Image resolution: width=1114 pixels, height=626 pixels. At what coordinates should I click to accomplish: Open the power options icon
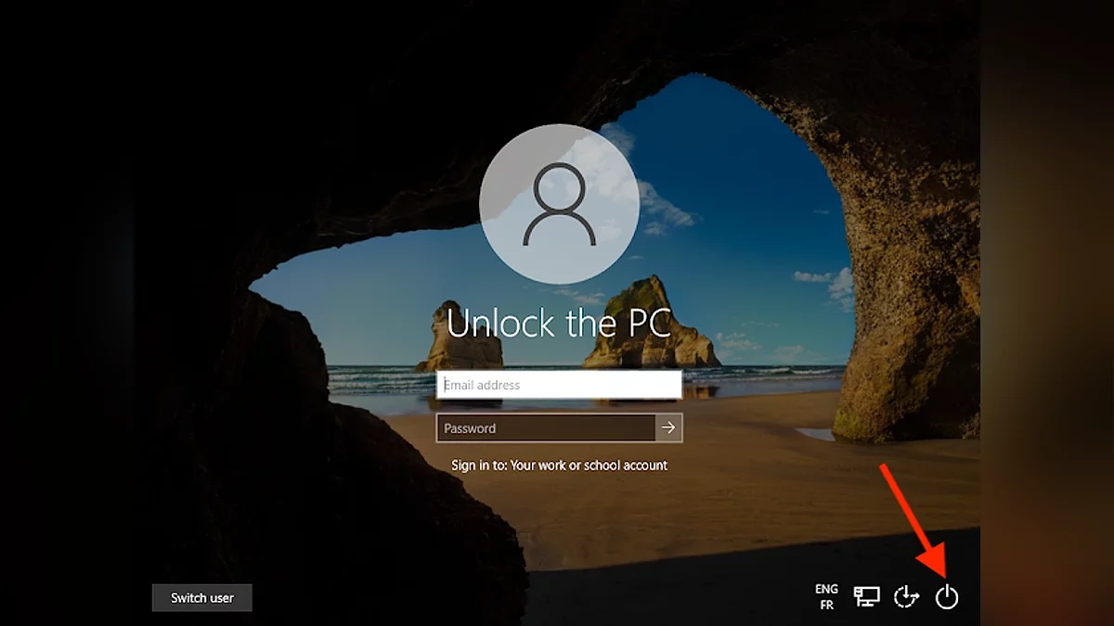(946, 597)
